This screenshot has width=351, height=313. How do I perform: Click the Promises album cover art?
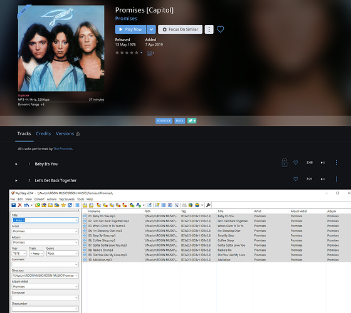click(61, 48)
